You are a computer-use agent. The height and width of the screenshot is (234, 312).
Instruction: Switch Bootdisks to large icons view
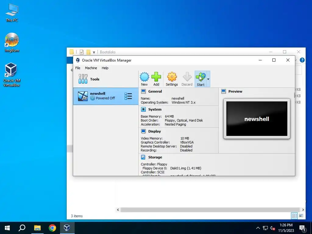coord(301,216)
